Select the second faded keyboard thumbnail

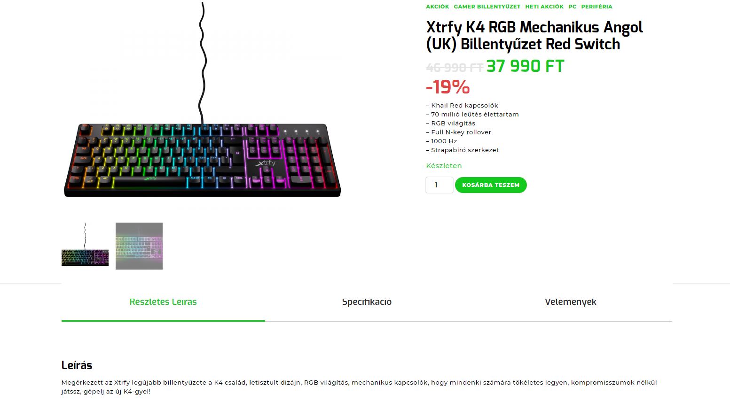tap(139, 246)
